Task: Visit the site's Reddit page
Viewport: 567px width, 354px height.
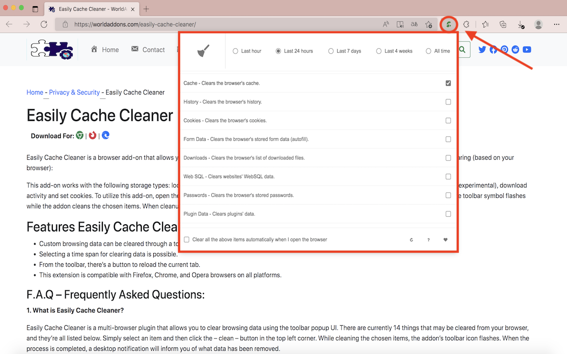Action: coord(515,50)
